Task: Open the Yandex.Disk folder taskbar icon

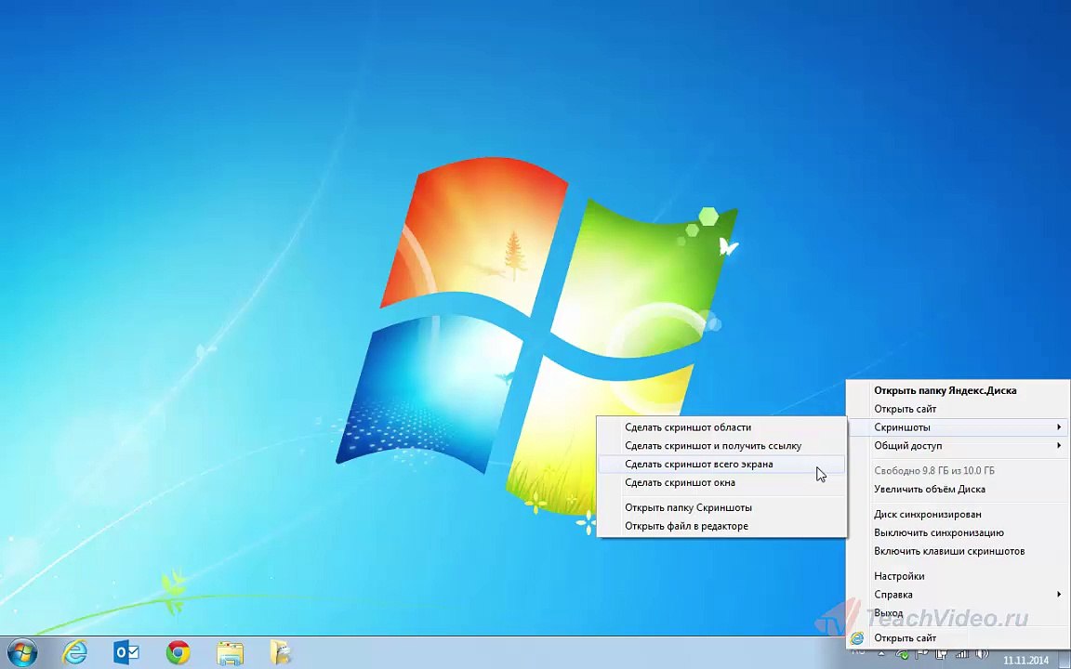Action: coord(281,652)
